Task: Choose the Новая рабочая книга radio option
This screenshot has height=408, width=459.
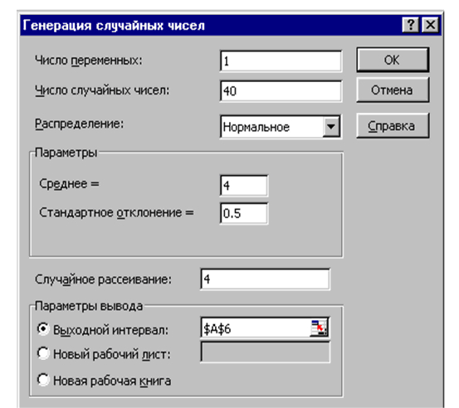Action: coord(43,380)
